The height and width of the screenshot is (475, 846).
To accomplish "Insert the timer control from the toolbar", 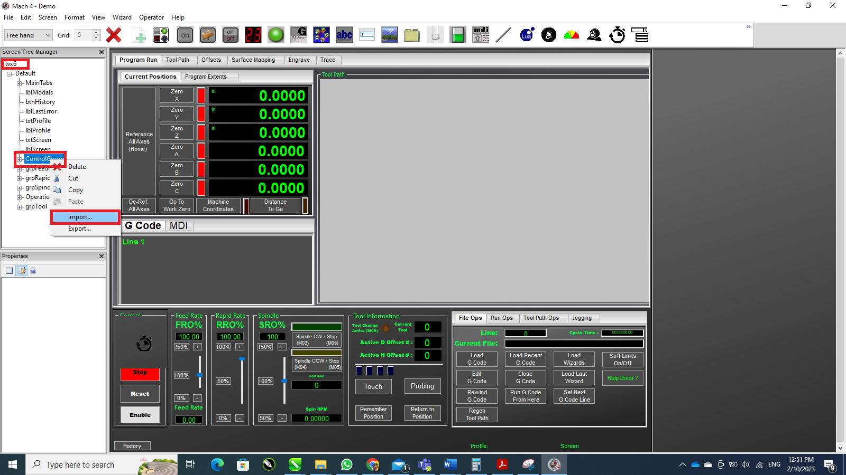I will click(617, 35).
